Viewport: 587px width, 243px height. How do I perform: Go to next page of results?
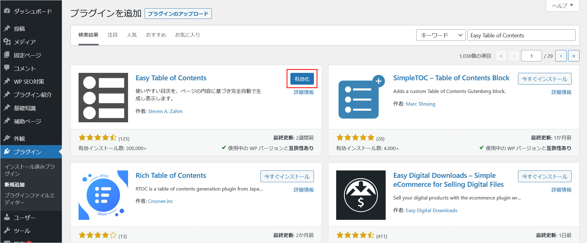[x=561, y=56]
